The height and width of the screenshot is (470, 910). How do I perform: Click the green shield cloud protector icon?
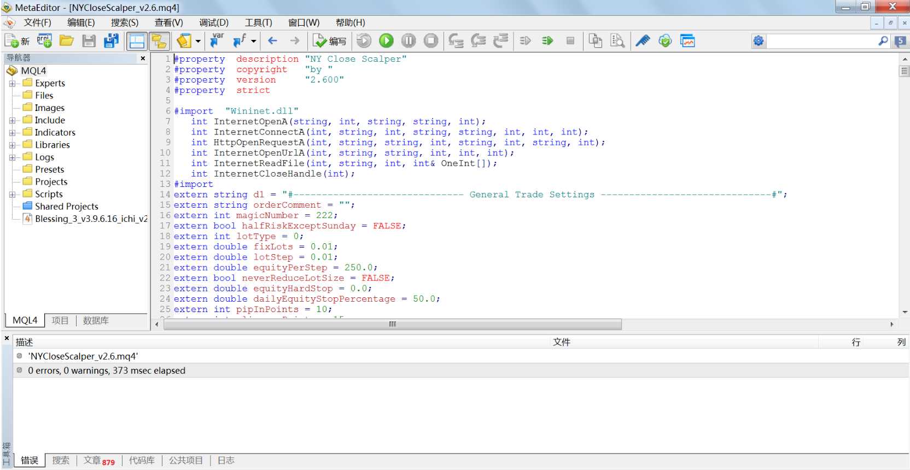pyautogui.click(x=665, y=41)
